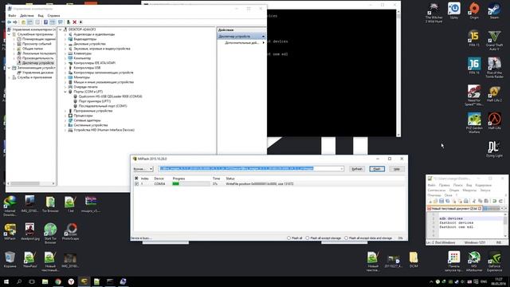Click the Notepad++ document tab
This screenshot has height=287, width=510.
454,208
